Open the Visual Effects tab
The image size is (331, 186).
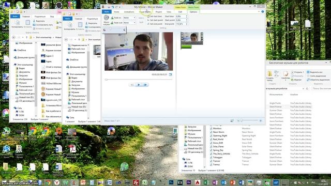pos(145,12)
